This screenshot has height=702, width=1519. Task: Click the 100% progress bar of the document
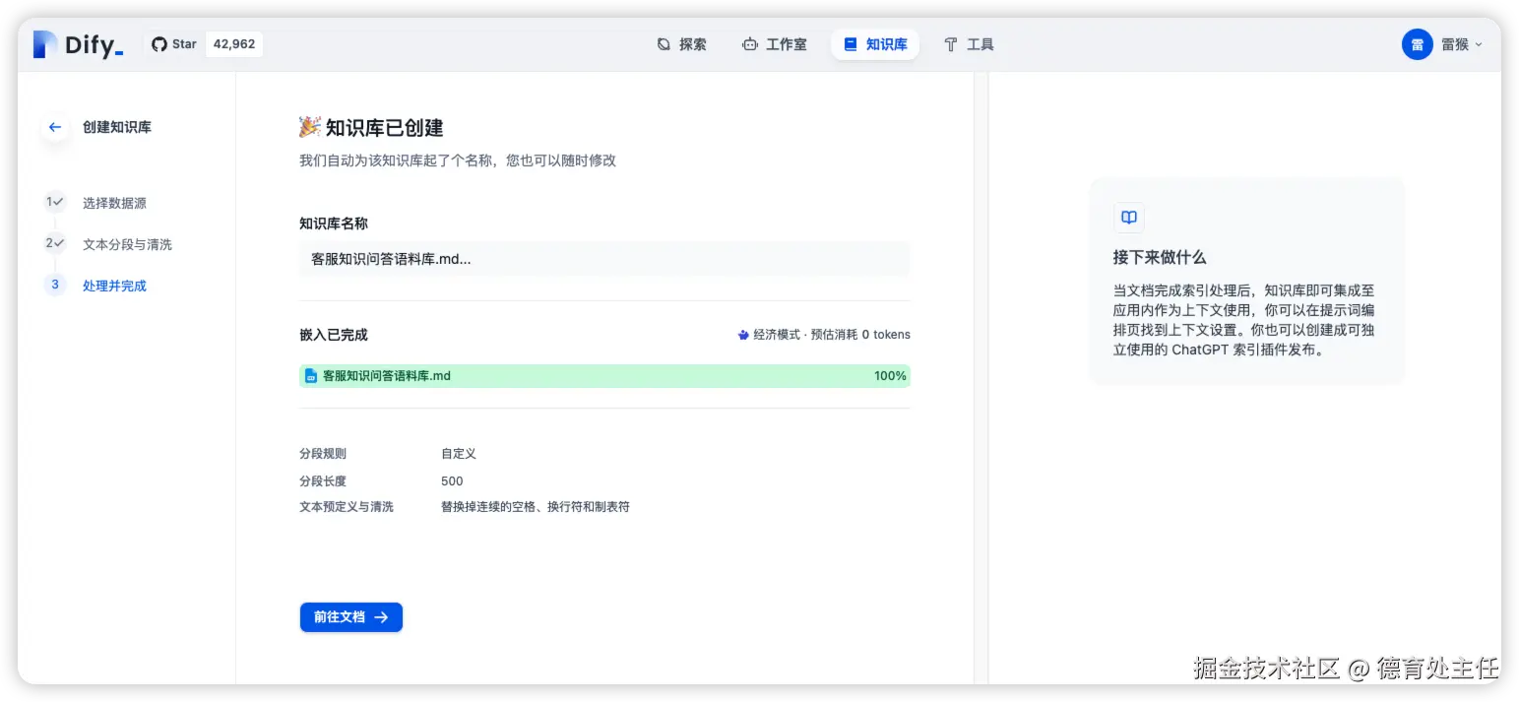point(604,375)
